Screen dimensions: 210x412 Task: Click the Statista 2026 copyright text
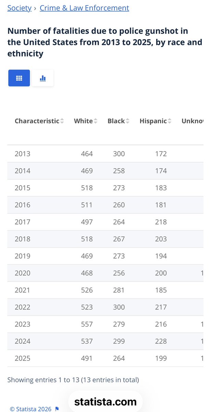coord(30,409)
